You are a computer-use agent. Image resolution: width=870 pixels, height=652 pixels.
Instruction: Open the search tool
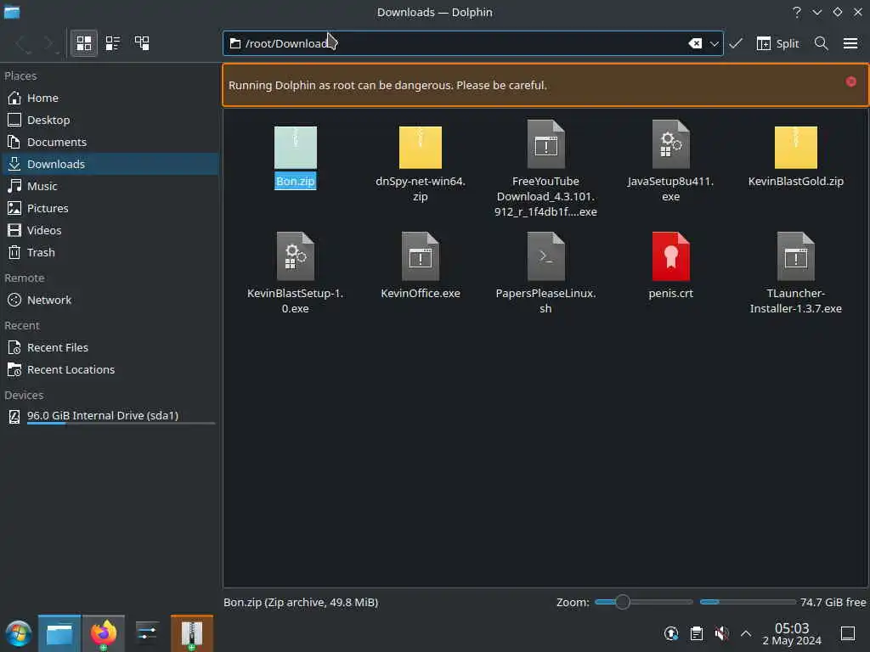point(822,43)
